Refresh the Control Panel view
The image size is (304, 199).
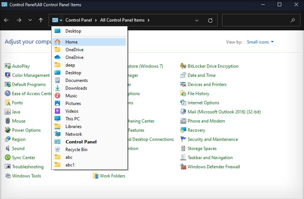(x=210, y=20)
